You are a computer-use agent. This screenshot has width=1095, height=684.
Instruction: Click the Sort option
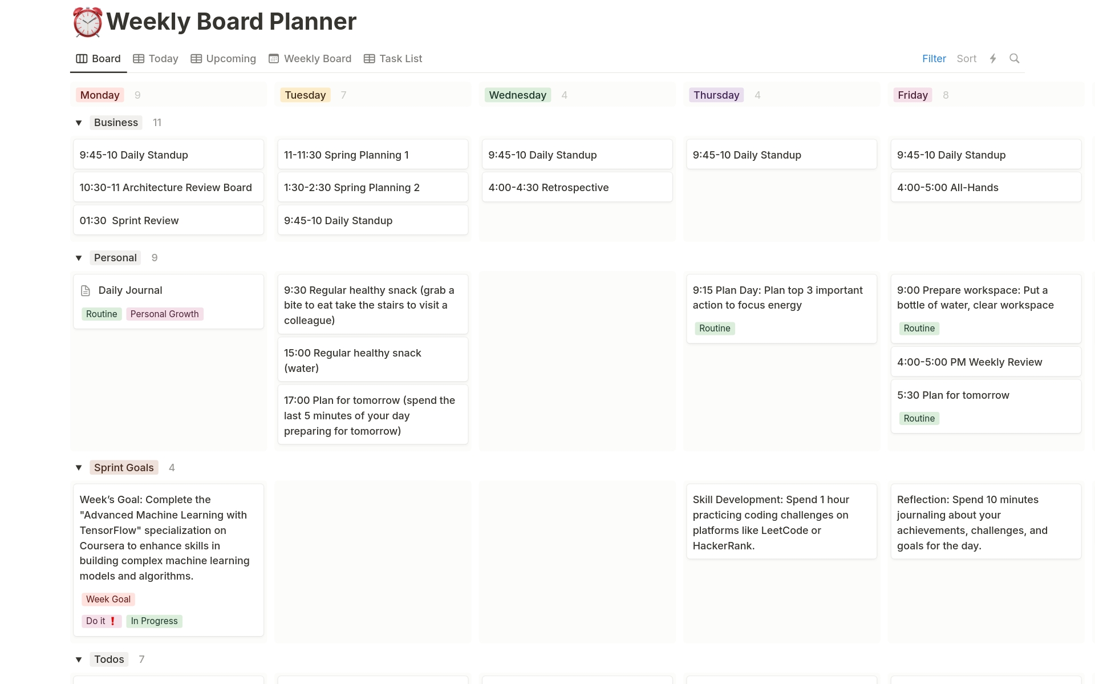click(967, 58)
